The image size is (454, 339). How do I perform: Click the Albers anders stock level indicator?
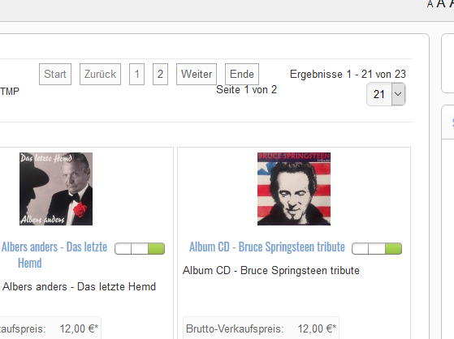(x=140, y=248)
